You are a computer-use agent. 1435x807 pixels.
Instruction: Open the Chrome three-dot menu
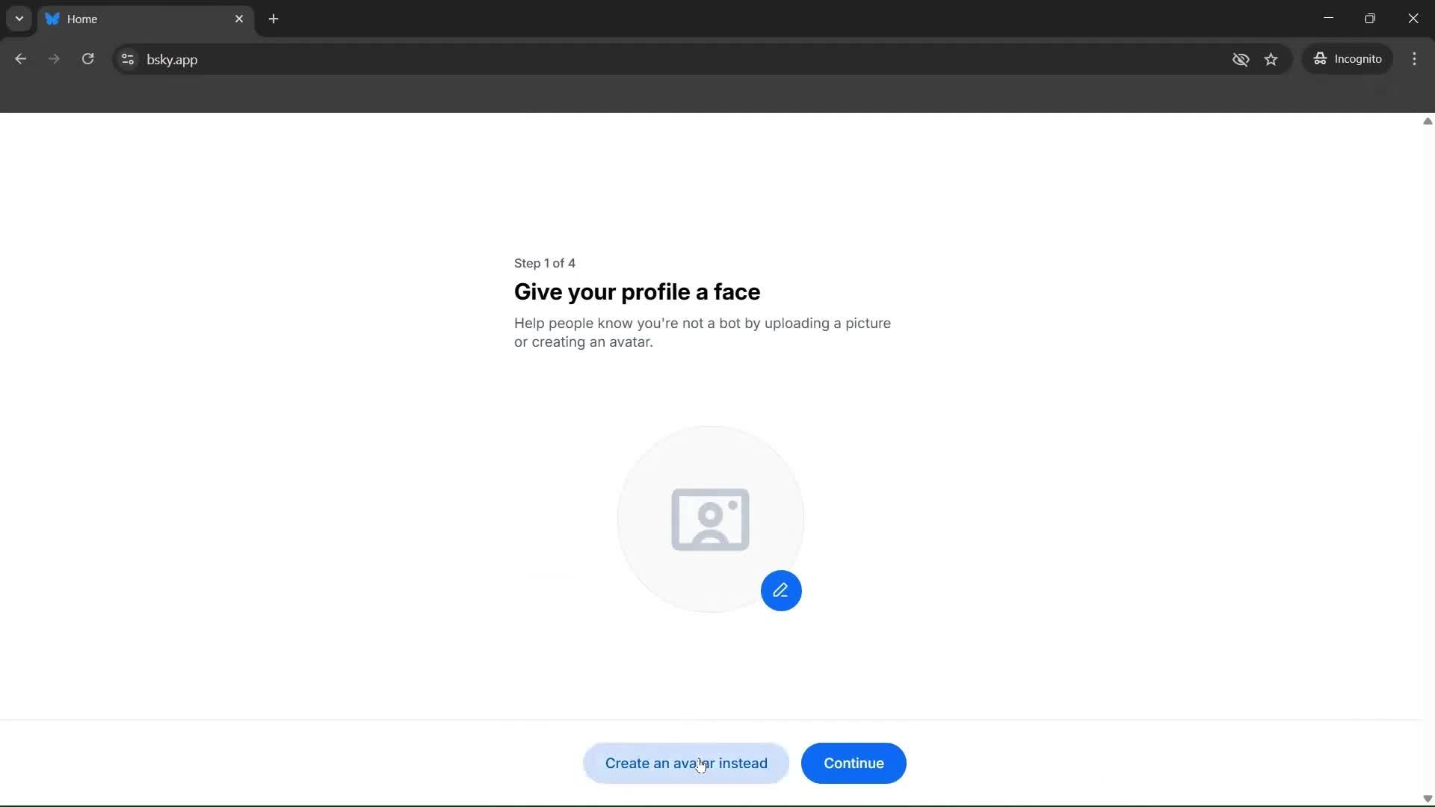coord(1416,59)
